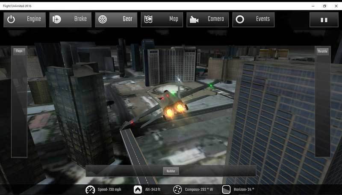This screenshot has height=195, width=342.
Task: Switch the Camera view
Action: coord(208,19)
